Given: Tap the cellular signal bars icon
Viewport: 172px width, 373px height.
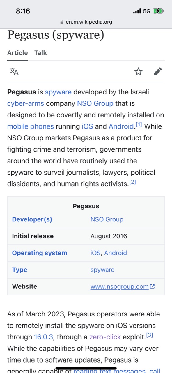Looking at the screenshot, I should (137, 11).
